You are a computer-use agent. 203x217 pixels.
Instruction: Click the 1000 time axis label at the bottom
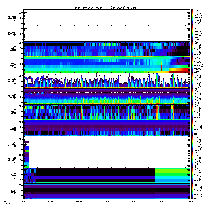pos(135,202)
